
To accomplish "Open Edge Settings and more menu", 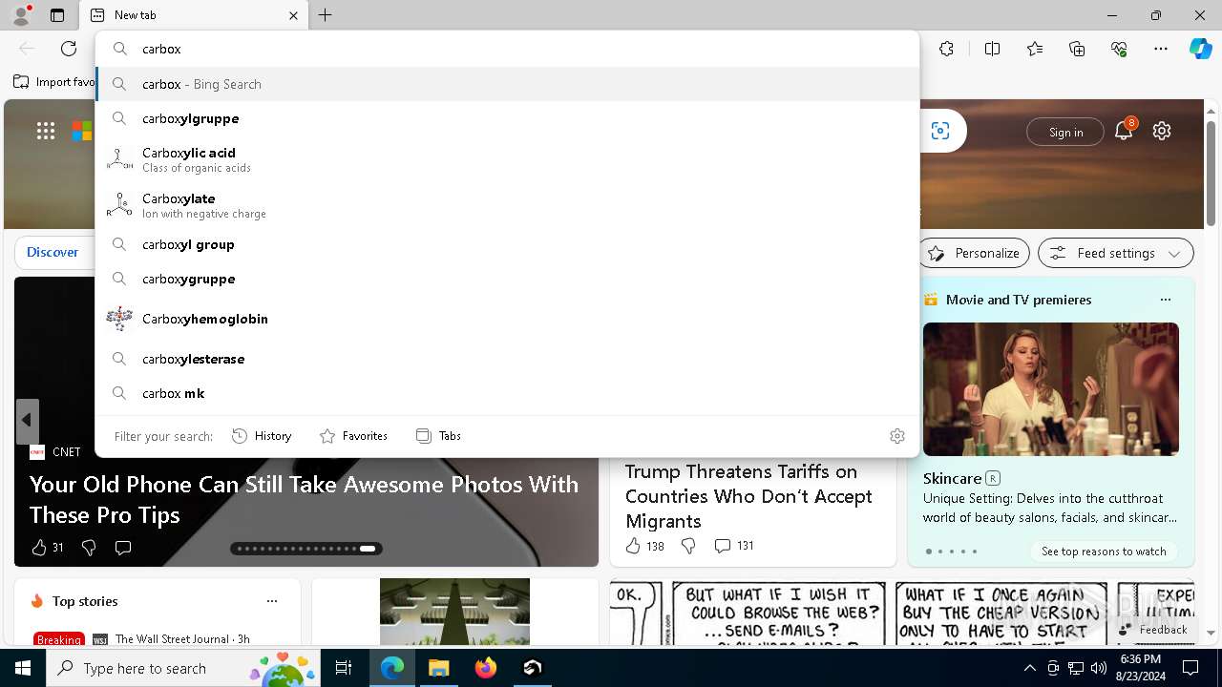I will click(1161, 49).
